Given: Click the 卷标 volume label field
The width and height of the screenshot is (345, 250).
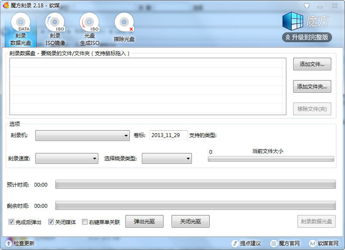Looking at the screenshot, I should click(x=169, y=135).
